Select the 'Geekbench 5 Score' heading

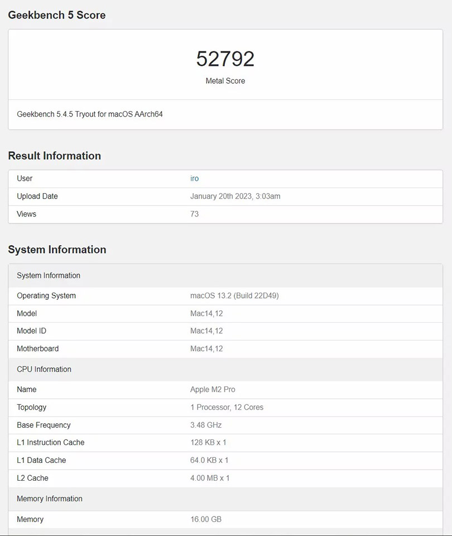[56, 15]
